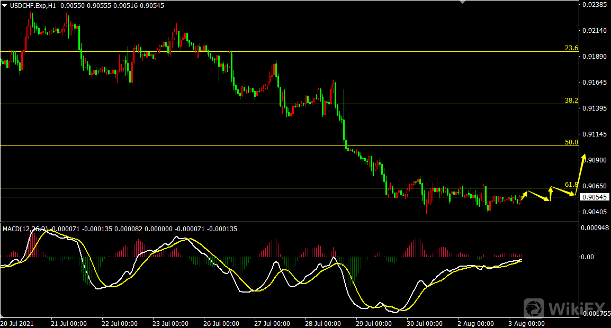611x328 pixels.
Task: Select the MACD(12,26,9) indicator label
Action: (x=25, y=229)
